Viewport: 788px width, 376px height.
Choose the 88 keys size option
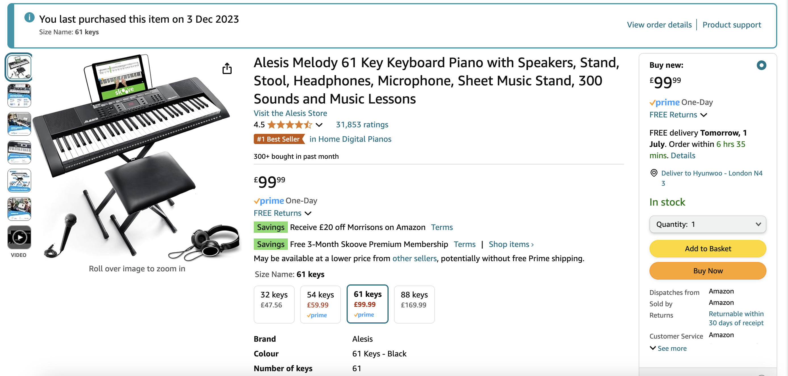click(414, 304)
